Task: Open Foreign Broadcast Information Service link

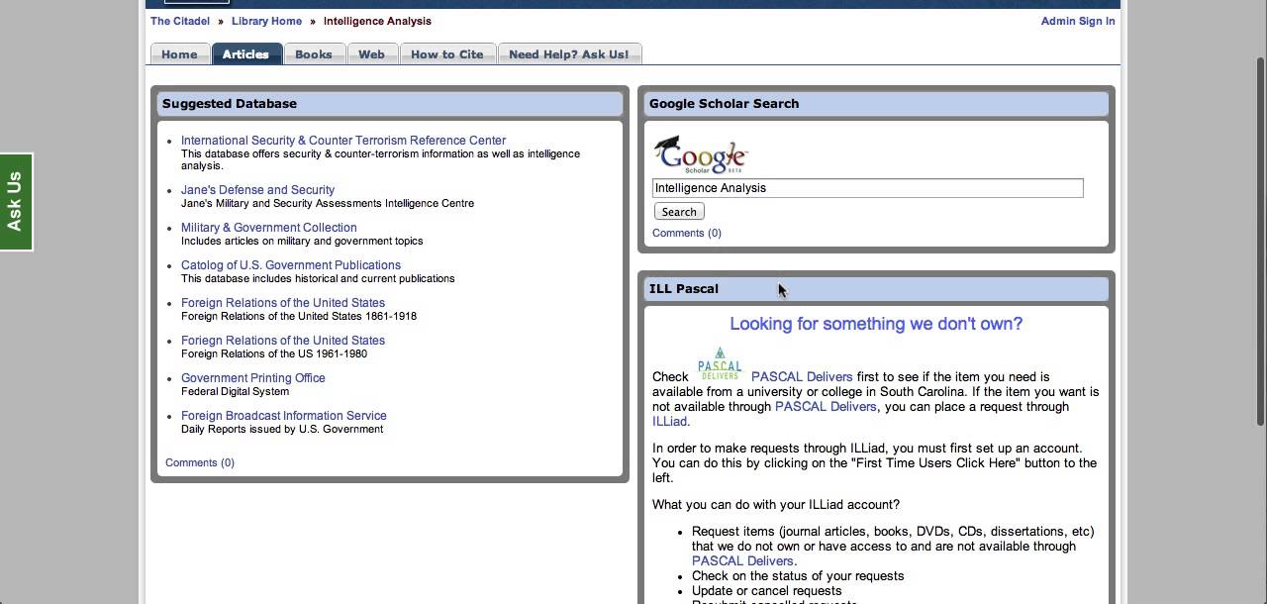Action: coord(284,416)
